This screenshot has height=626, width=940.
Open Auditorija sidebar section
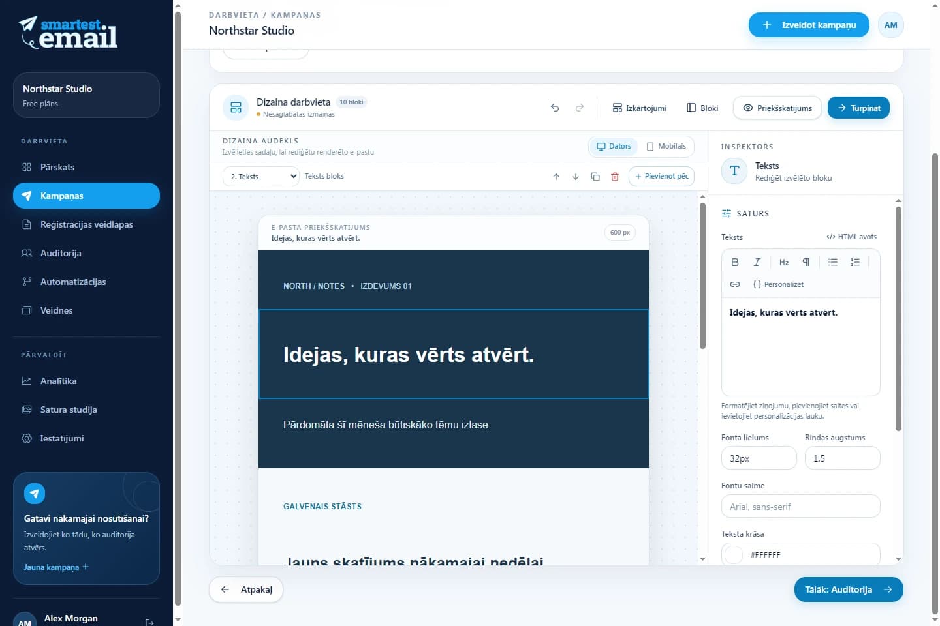(86, 253)
